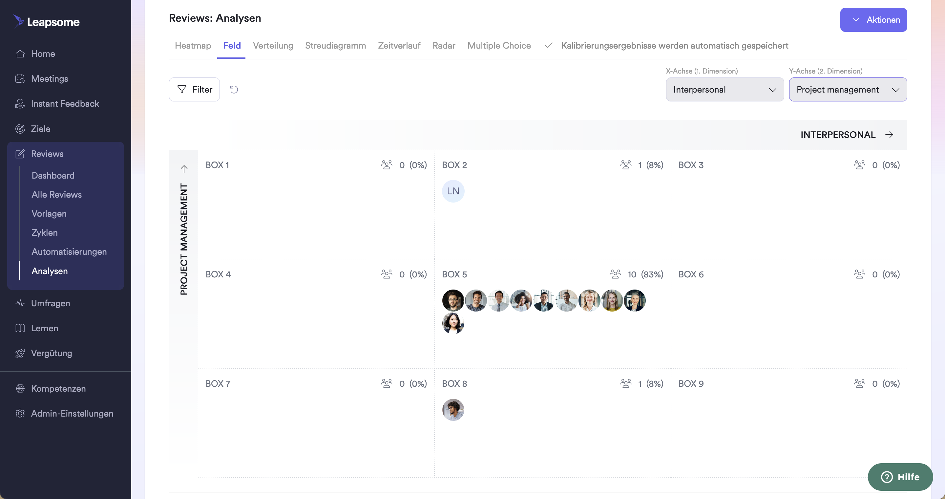
Task: Select the Feld tab
Action: 232,46
